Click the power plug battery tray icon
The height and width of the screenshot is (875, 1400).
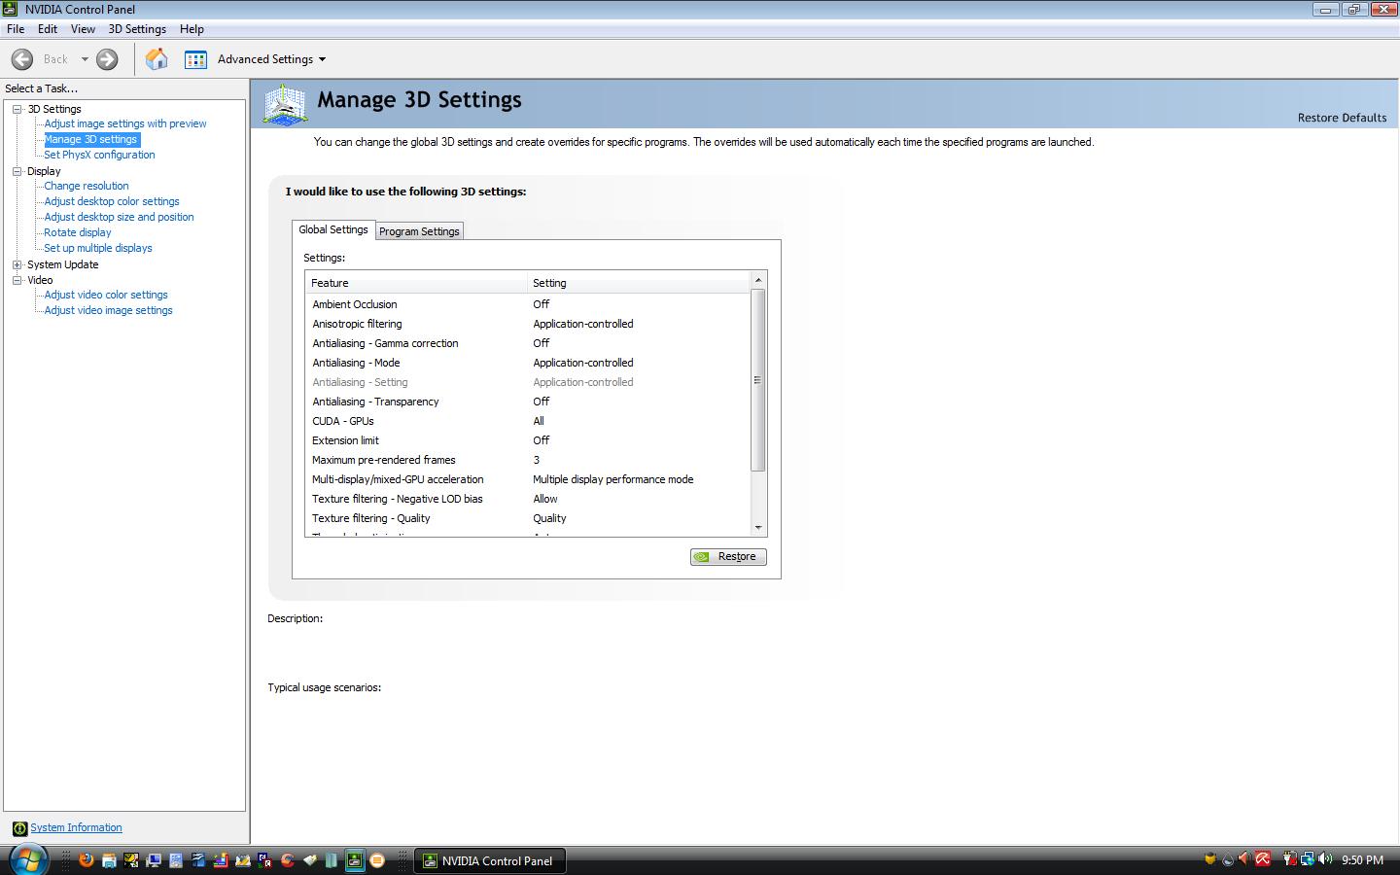[x=1289, y=859]
